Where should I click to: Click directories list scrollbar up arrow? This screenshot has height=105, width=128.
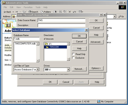pos(68,44)
